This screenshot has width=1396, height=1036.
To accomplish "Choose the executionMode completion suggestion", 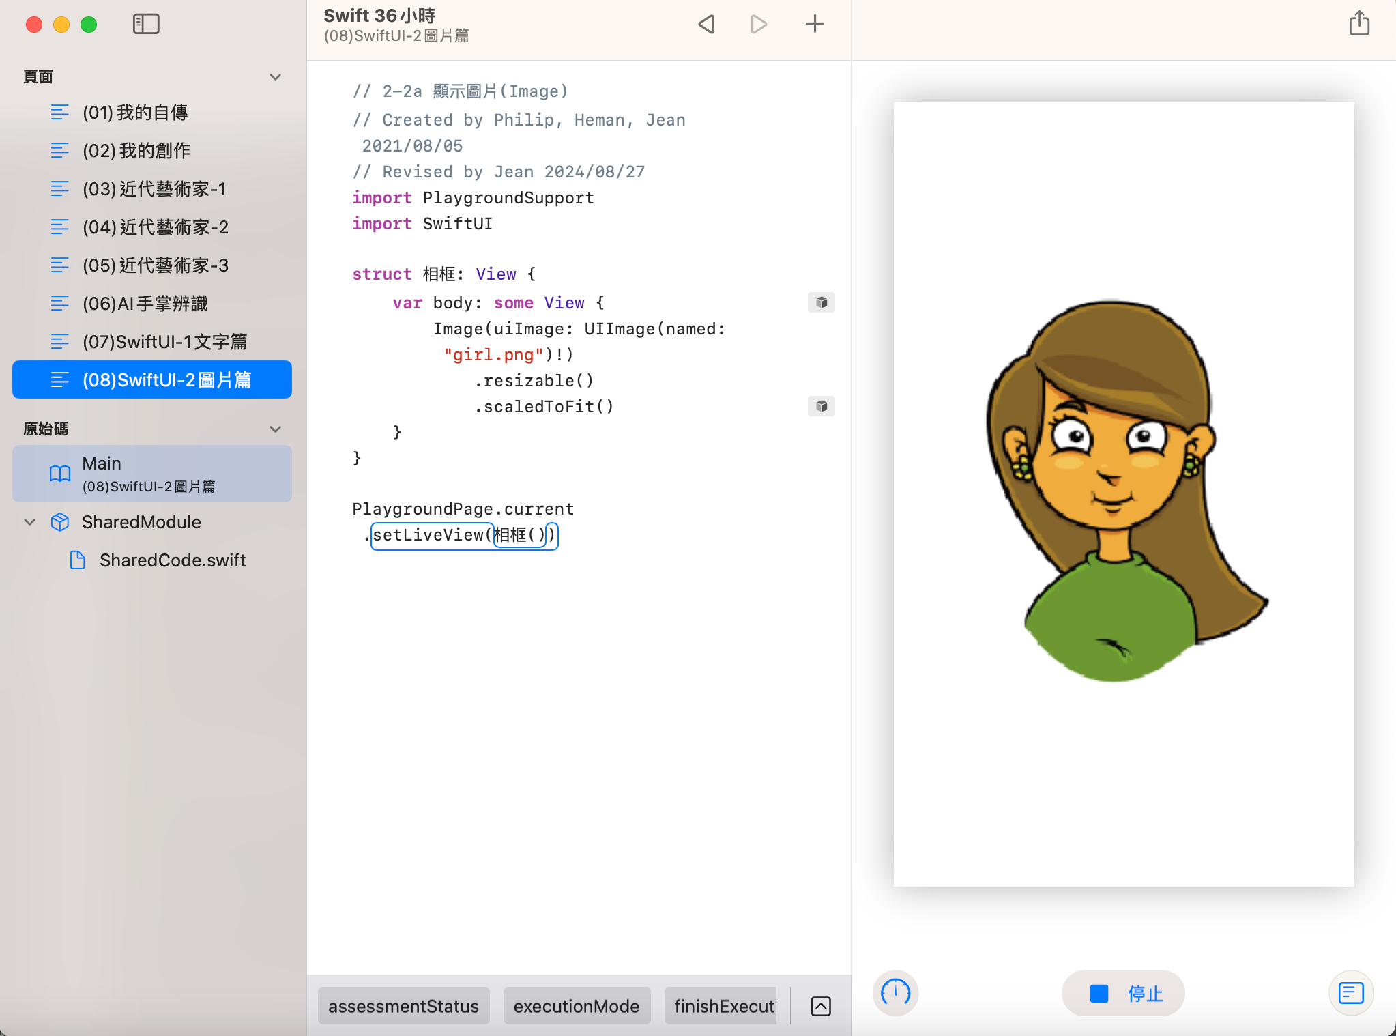I will coord(576,1006).
